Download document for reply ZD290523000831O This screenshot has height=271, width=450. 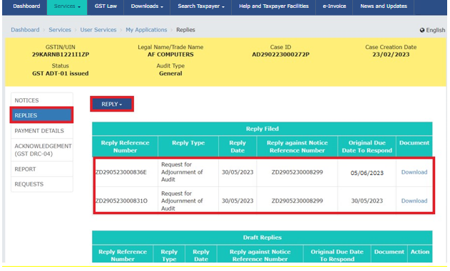(x=414, y=201)
